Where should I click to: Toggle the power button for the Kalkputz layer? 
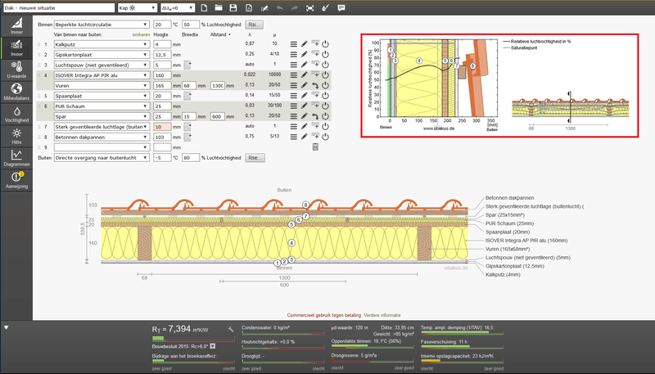coord(325,44)
